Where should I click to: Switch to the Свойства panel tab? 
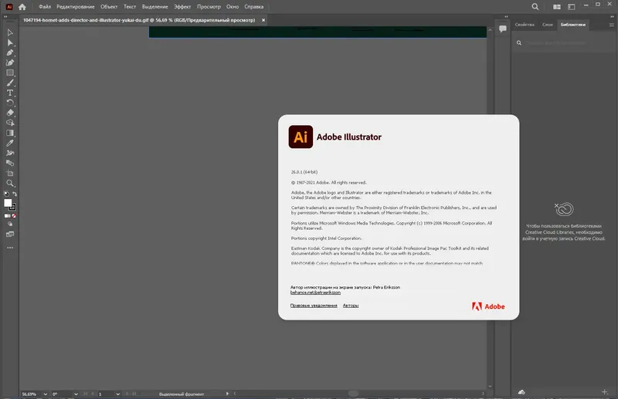point(525,25)
